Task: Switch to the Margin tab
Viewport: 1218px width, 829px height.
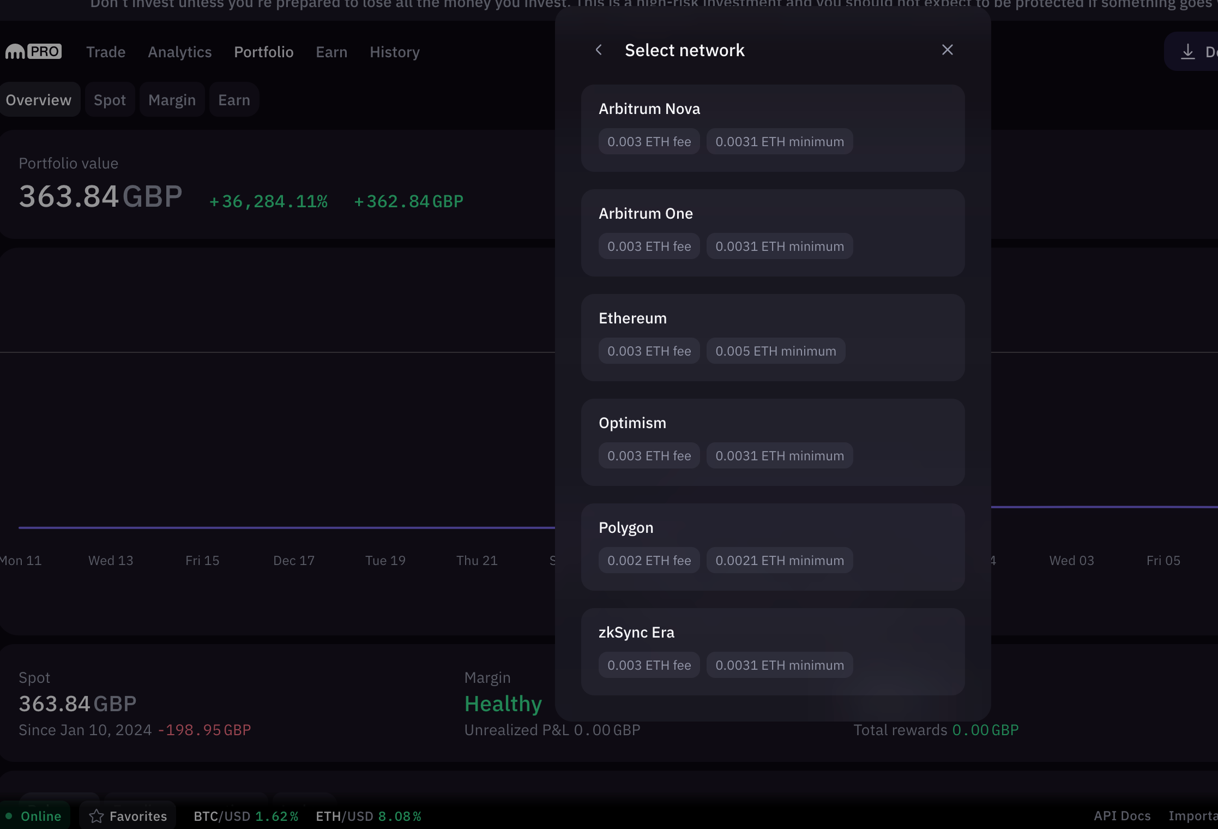Action: pos(172,100)
